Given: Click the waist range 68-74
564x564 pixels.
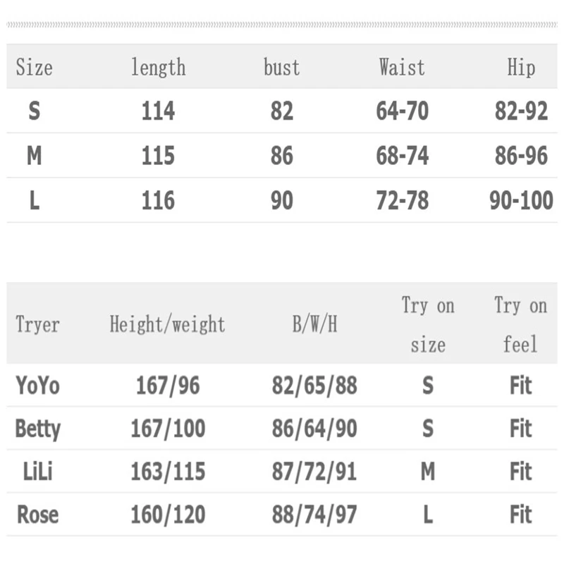Looking at the screenshot, I should click(402, 156).
